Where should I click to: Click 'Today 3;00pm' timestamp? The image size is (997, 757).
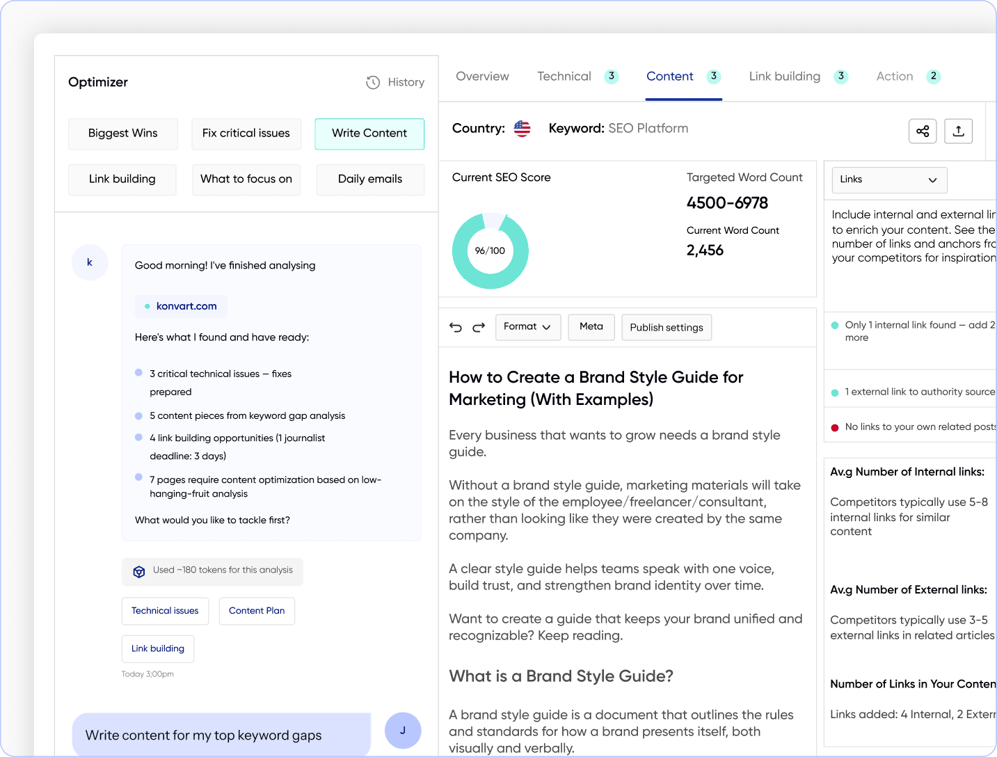147,674
